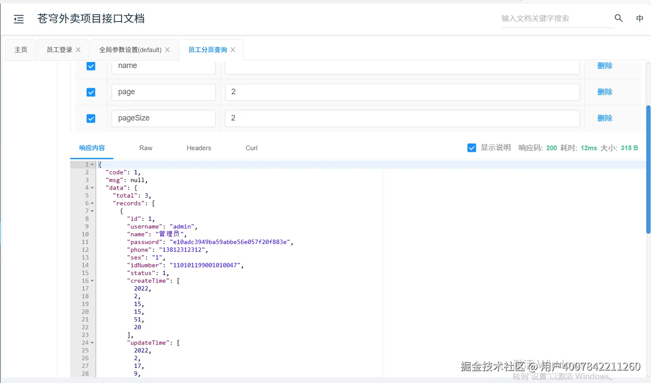
Task: Close the 全局参数设置(default) tab
Action: [167, 50]
